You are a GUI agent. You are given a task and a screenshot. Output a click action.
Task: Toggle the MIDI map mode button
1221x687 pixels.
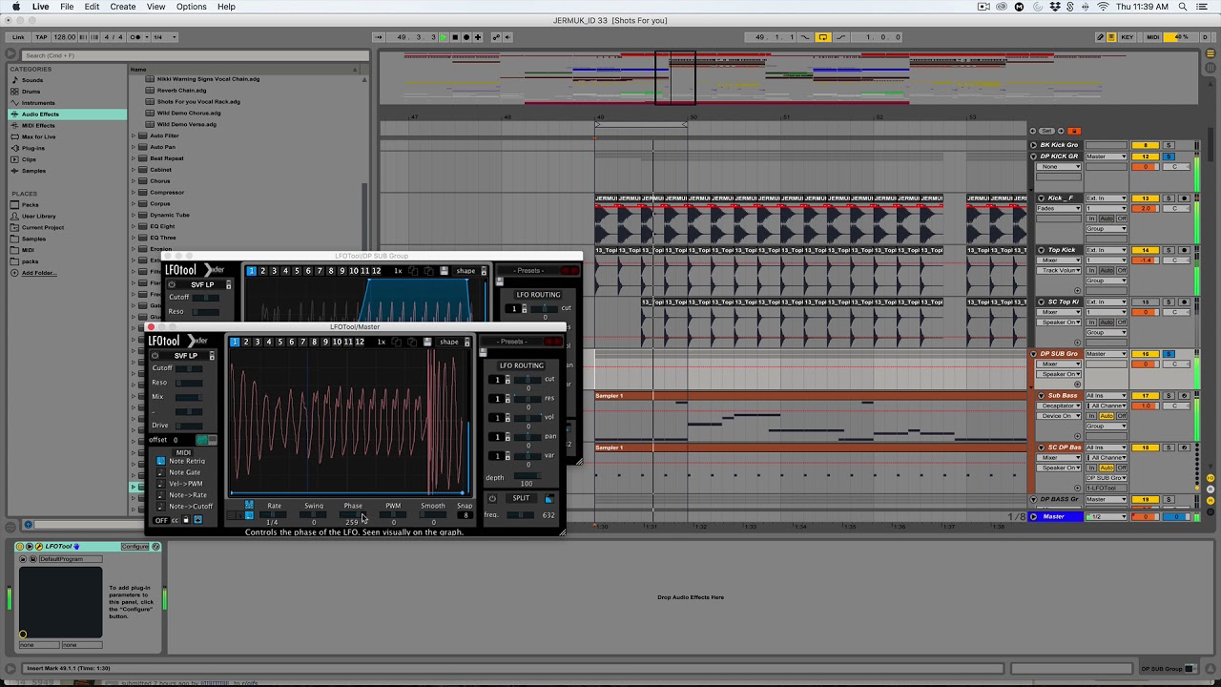[1153, 37]
